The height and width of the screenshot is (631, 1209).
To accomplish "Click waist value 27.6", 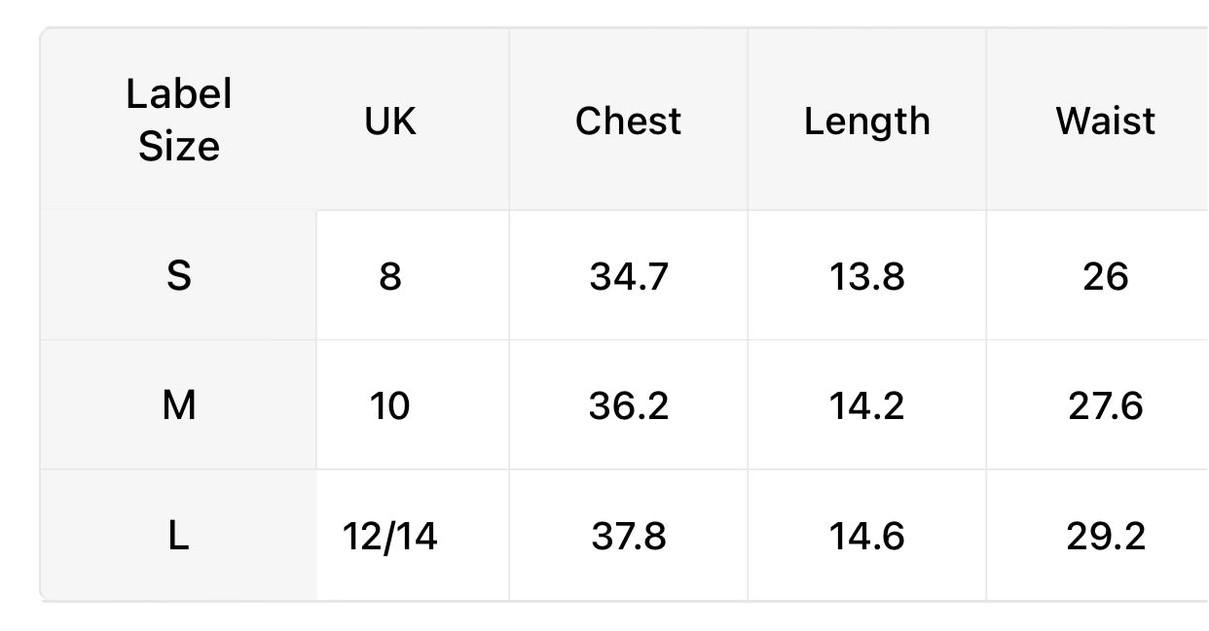I will coord(1105,405).
